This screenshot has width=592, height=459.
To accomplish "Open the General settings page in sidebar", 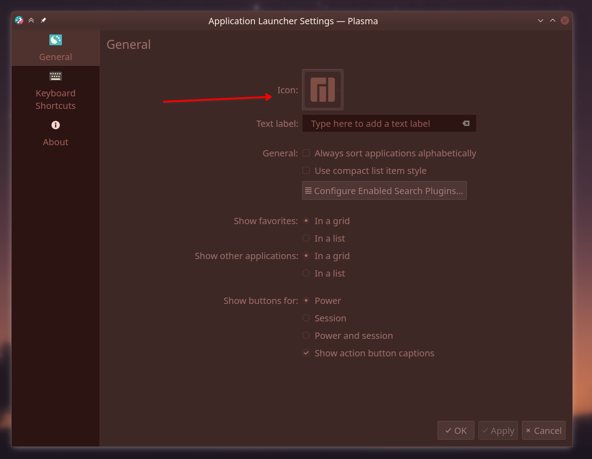I will (x=56, y=48).
